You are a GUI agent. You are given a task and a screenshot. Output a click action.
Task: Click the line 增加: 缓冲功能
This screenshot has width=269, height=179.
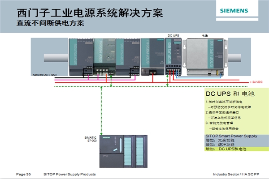(220, 145)
